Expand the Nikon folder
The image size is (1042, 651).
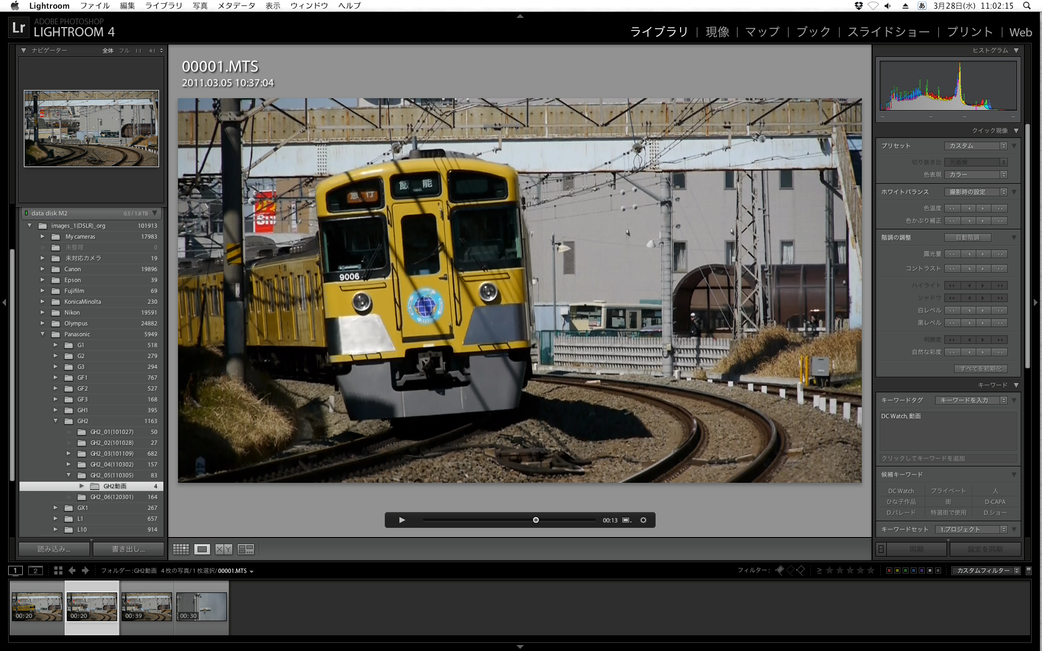click(42, 312)
